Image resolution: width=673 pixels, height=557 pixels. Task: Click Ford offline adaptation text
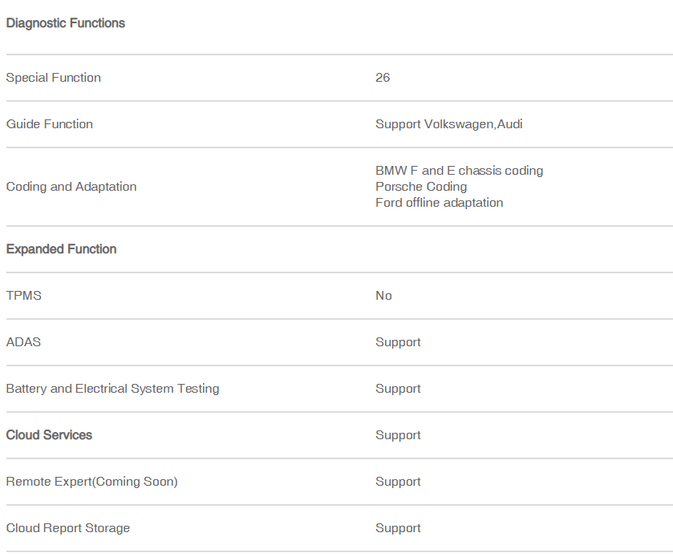point(439,203)
